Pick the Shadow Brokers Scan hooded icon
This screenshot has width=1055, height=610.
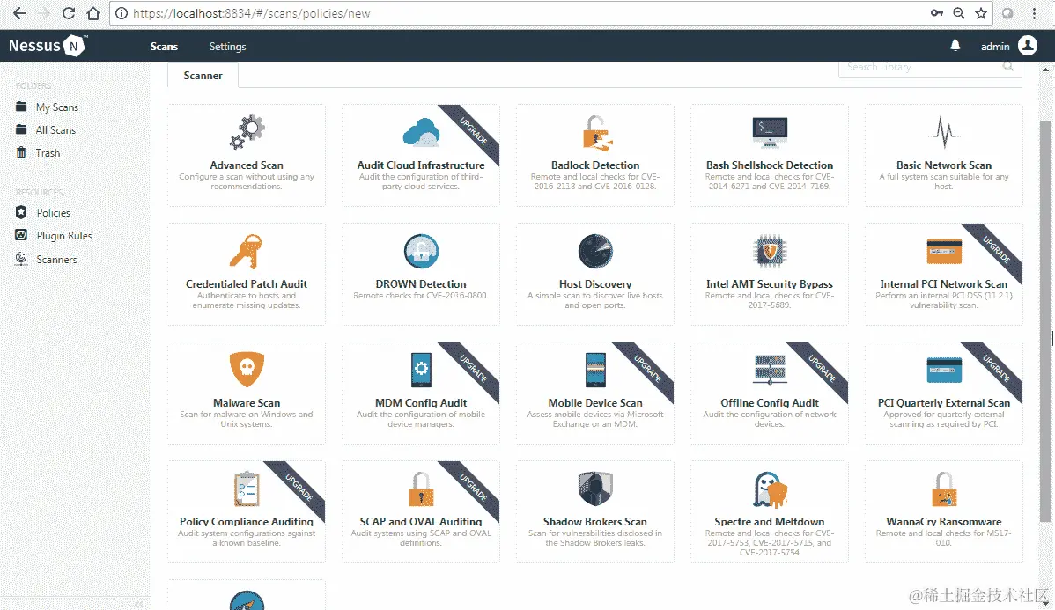tap(595, 489)
